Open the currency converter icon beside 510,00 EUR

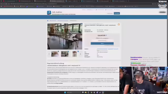pos(106,36)
